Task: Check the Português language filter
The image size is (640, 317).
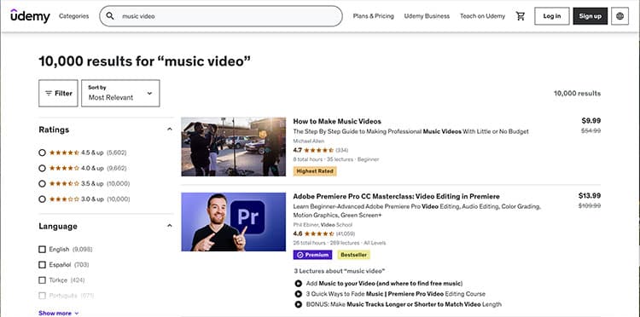Action: coord(42,296)
